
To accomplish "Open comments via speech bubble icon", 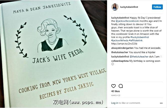I will [121, 86].
